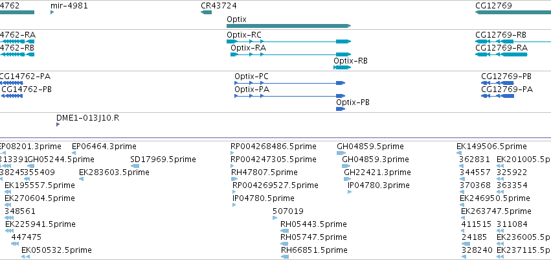Click the EP06464.3prime EST arrow
The image size is (551, 260).
[74, 153]
